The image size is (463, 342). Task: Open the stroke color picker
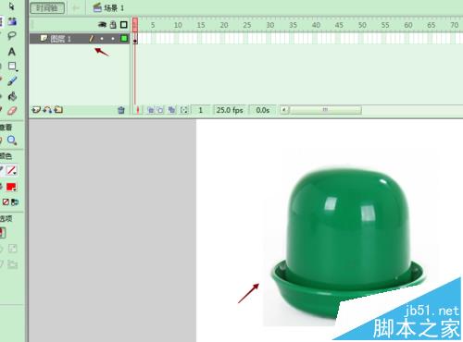click(x=11, y=170)
